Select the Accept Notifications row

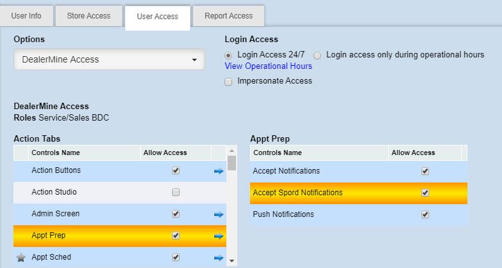[286, 171]
